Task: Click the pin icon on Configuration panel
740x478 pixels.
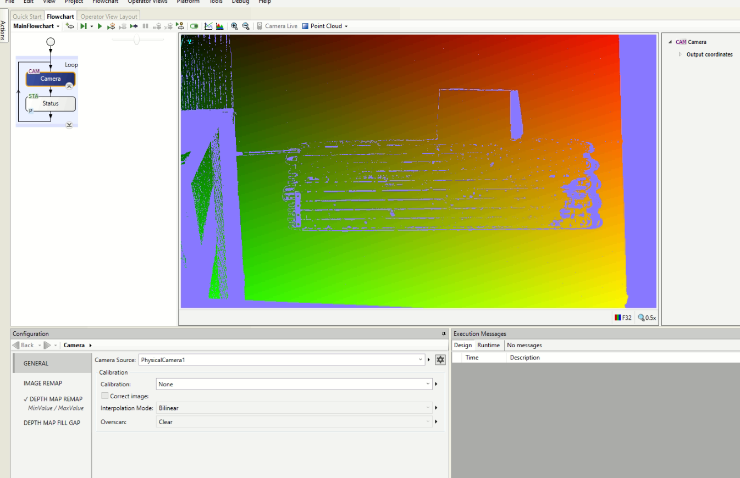Action: (444, 334)
